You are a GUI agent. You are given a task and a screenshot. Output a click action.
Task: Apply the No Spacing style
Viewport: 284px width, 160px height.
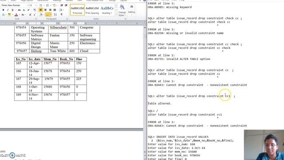pos(92,10)
